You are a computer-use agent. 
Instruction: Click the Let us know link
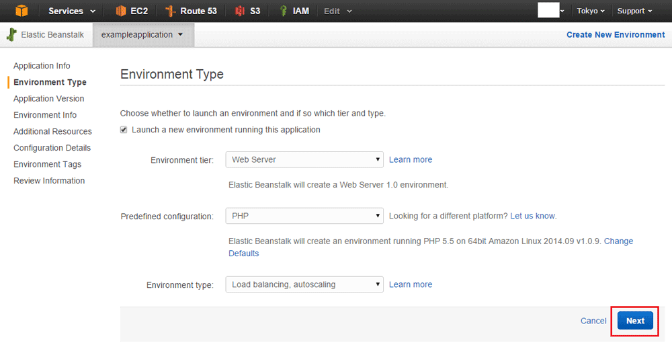pyautogui.click(x=533, y=216)
